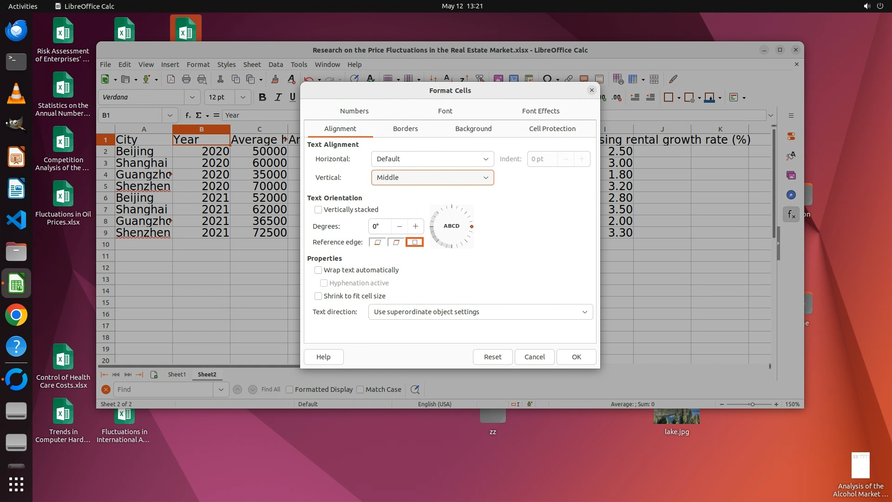This screenshot has height=502, width=892.
Task: Open the Font Effects tab
Action: 540,111
